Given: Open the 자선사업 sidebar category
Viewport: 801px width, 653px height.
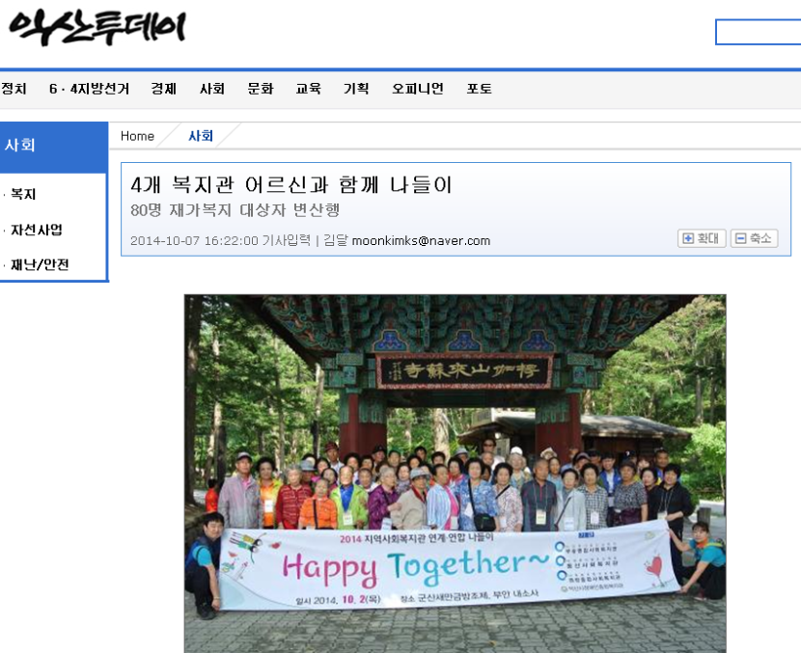Looking at the screenshot, I should click(37, 231).
